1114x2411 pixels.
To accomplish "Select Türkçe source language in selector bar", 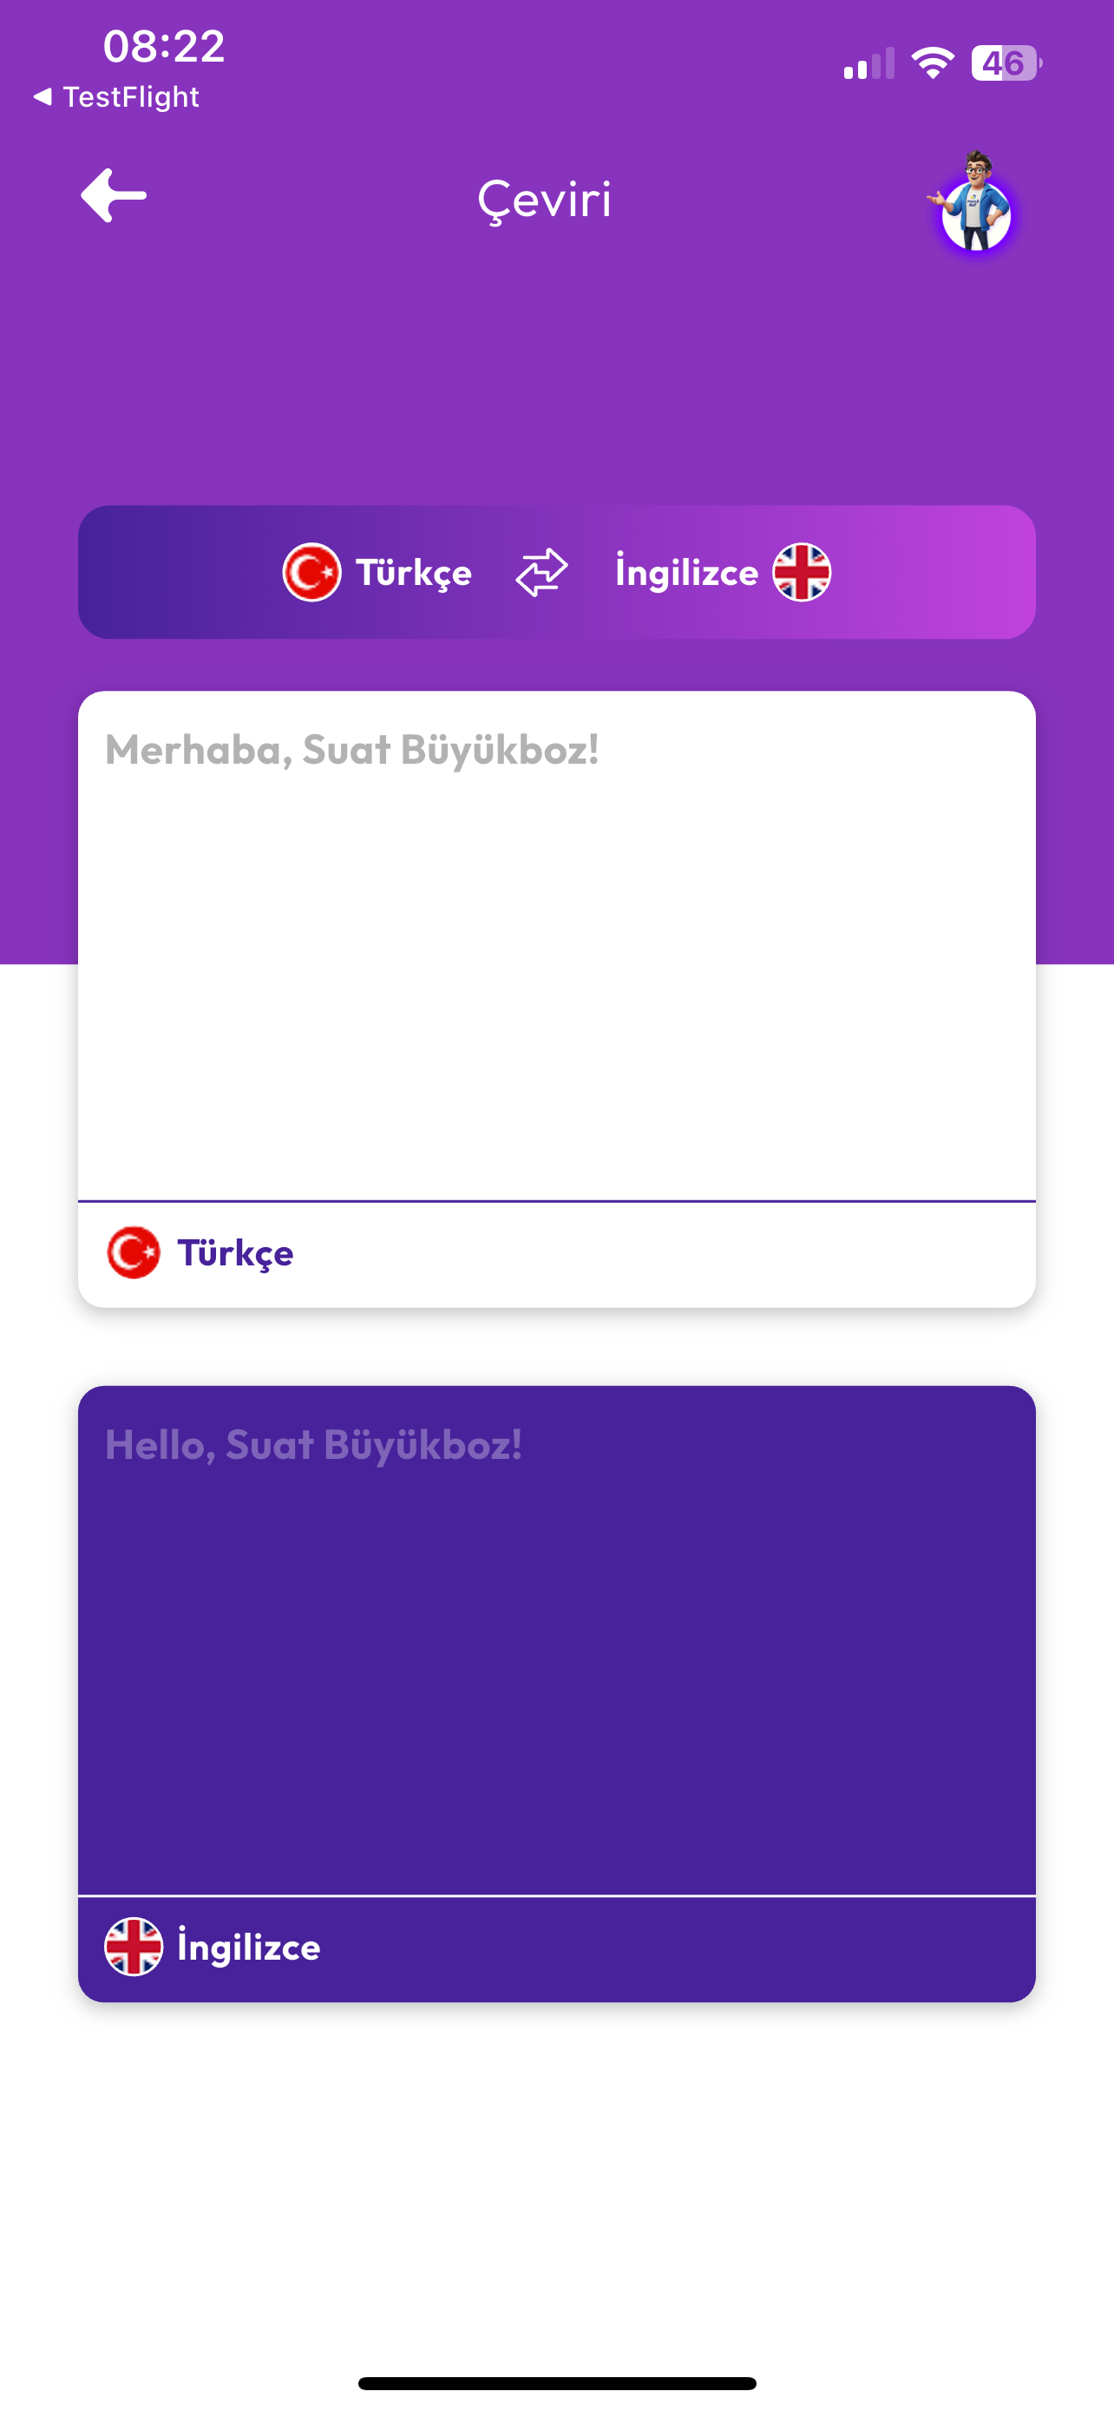I will (x=414, y=572).
